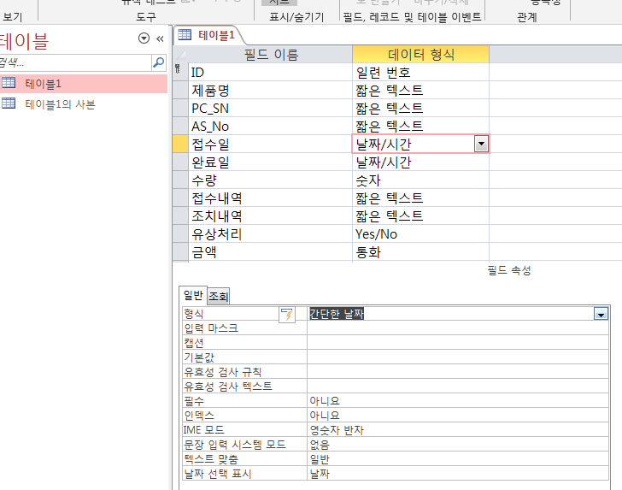Click the 일련 번호 data type cell
The width and height of the screenshot is (622, 490).
coord(421,73)
